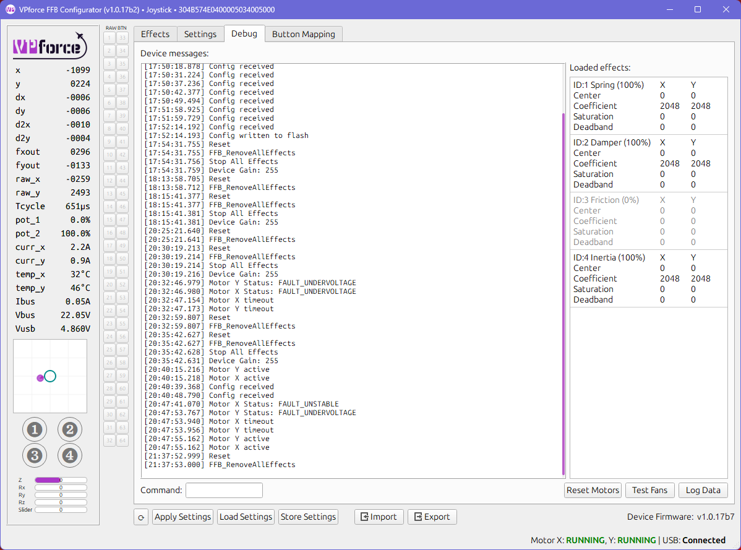The image size is (741, 550).
Task: Click log line 'Motor X Status: FAULT_UNSTABLE'
Action: tap(241, 404)
